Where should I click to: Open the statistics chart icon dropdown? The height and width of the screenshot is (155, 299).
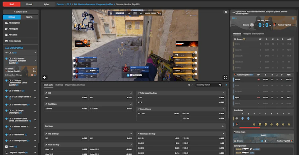click(234, 18)
